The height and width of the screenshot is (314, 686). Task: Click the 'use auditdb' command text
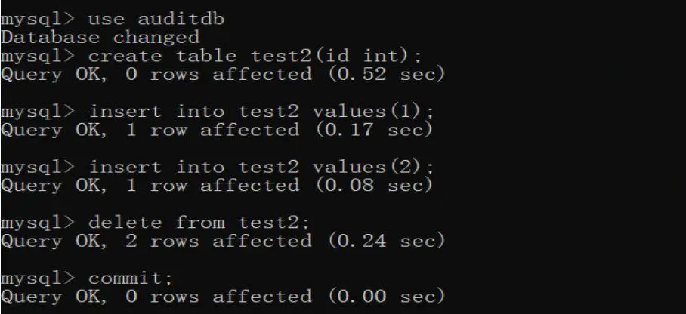(156, 19)
